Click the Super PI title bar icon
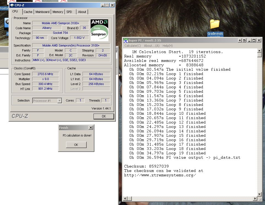Screen dimensions: 265x205 pos(125,40)
